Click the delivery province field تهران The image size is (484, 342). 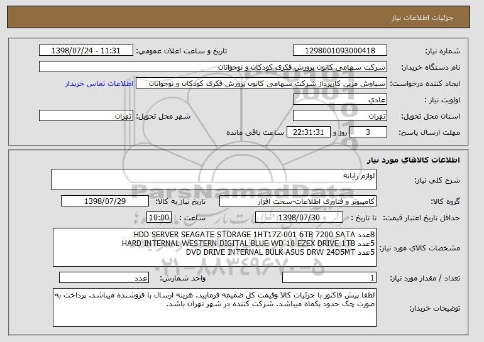340,116
